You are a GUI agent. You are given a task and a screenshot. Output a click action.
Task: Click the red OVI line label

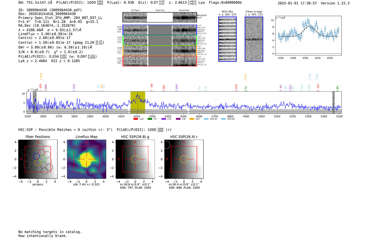[40, 87]
